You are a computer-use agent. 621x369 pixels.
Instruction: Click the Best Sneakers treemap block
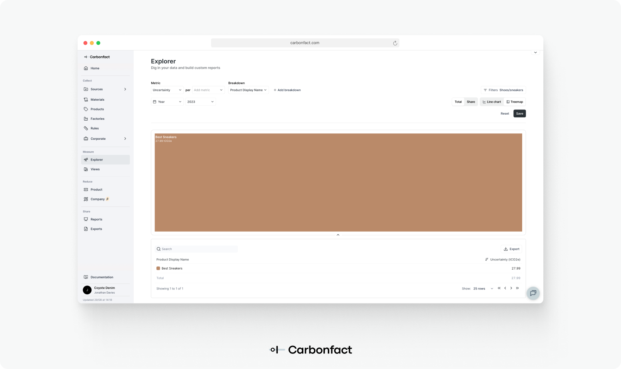[338, 183]
